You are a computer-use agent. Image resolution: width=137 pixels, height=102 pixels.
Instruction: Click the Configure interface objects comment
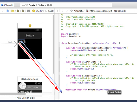click(92, 55)
